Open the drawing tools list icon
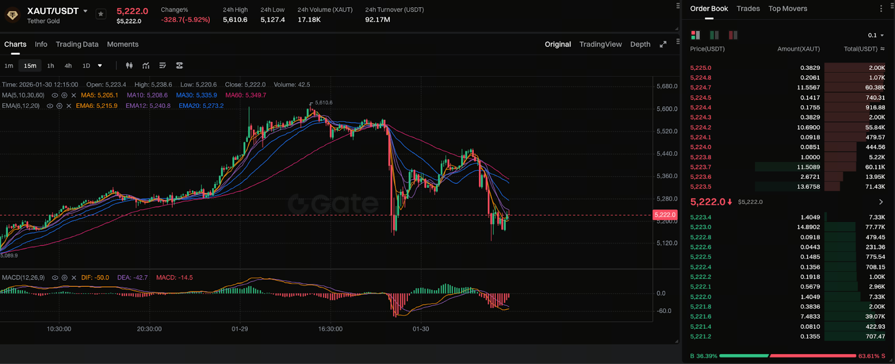The width and height of the screenshot is (895, 364). [163, 65]
